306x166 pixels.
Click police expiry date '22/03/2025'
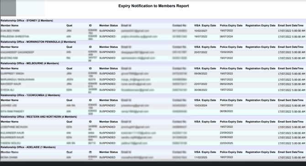tap(227, 143)
